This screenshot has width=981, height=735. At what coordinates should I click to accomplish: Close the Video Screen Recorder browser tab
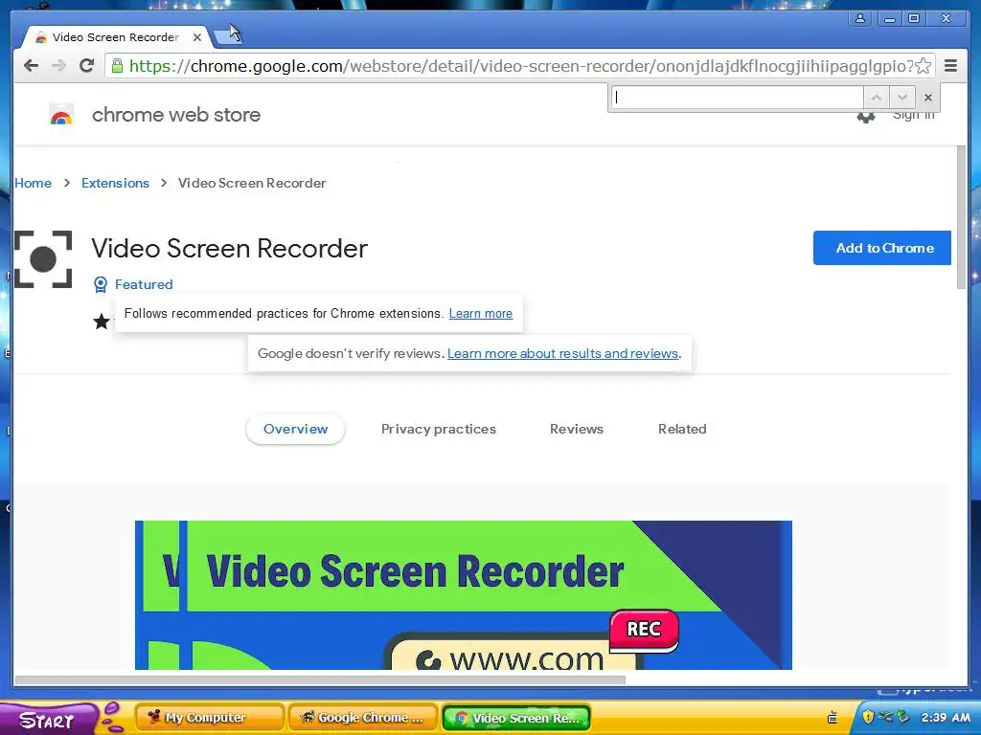click(x=197, y=37)
